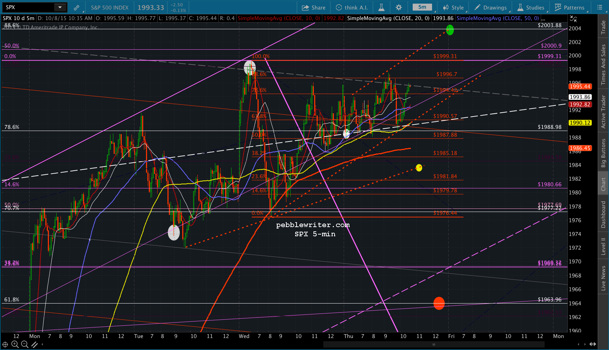Click the zoom in magnifier icon
The height and width of the screenshot is (350, 609).
pyautogui.click(x=15, y=344)
